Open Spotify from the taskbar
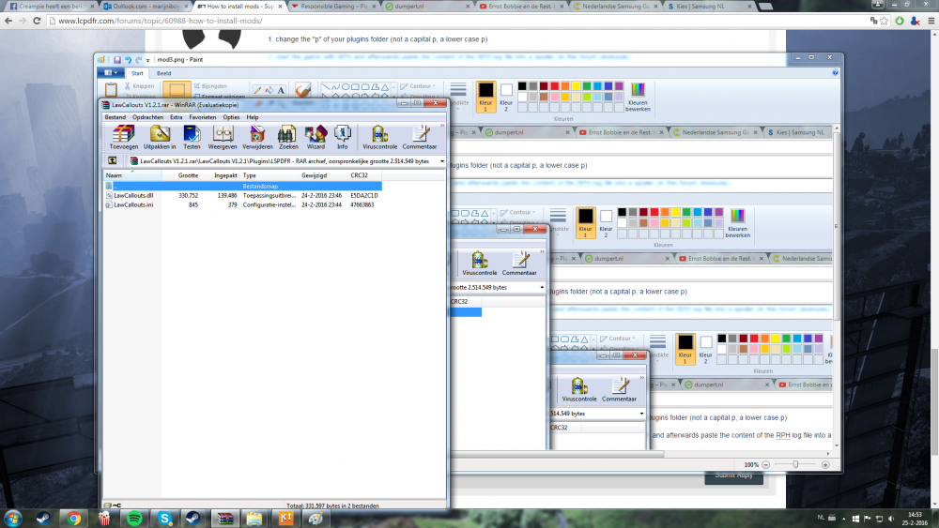The width and height of the screenshot is (939, 528). point(134,519)
